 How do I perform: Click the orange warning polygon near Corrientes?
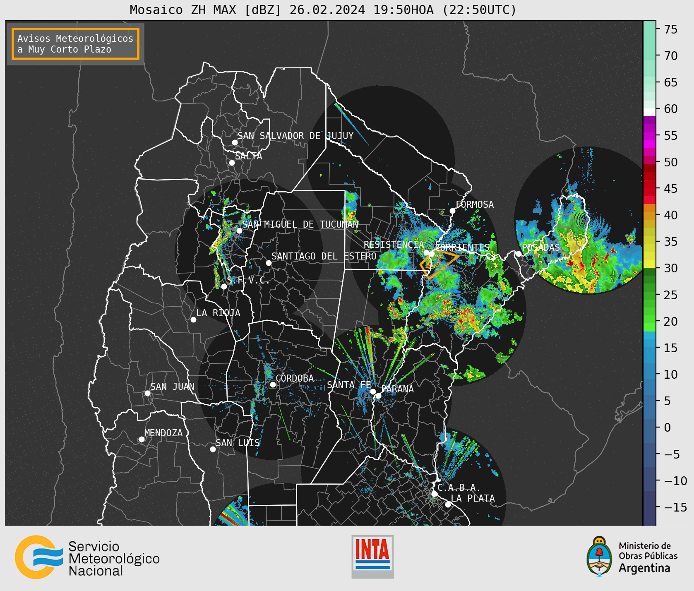coord(439,264)
